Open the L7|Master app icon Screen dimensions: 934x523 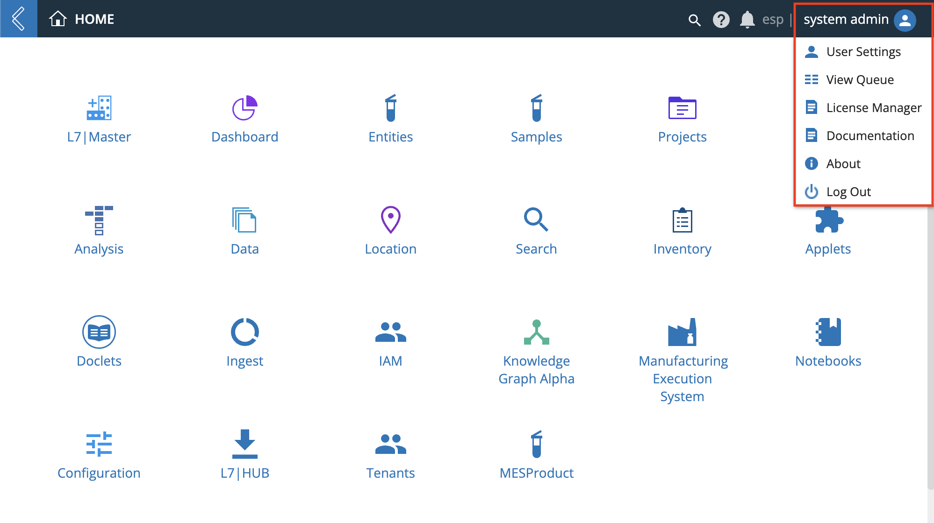[99, 108]
